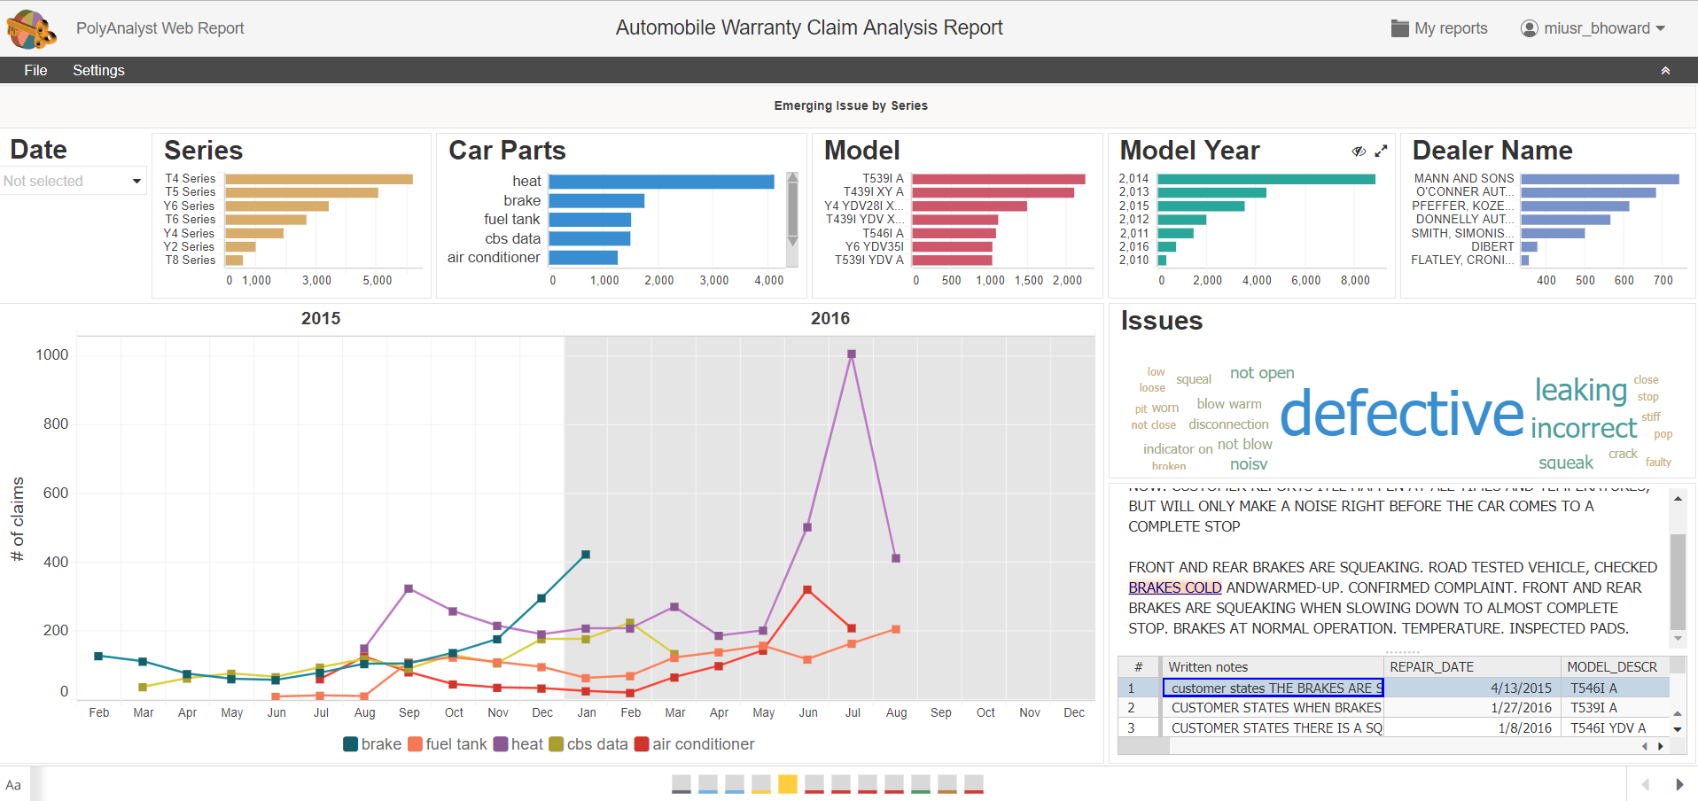Expand the miusr_bhoward user menu
This screenshot has width=1698, height=801.
(1604, 28)
